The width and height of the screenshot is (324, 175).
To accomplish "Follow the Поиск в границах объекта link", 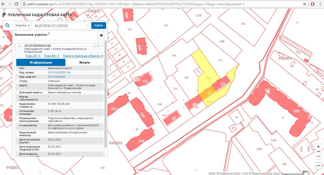I will pos(83,56).
